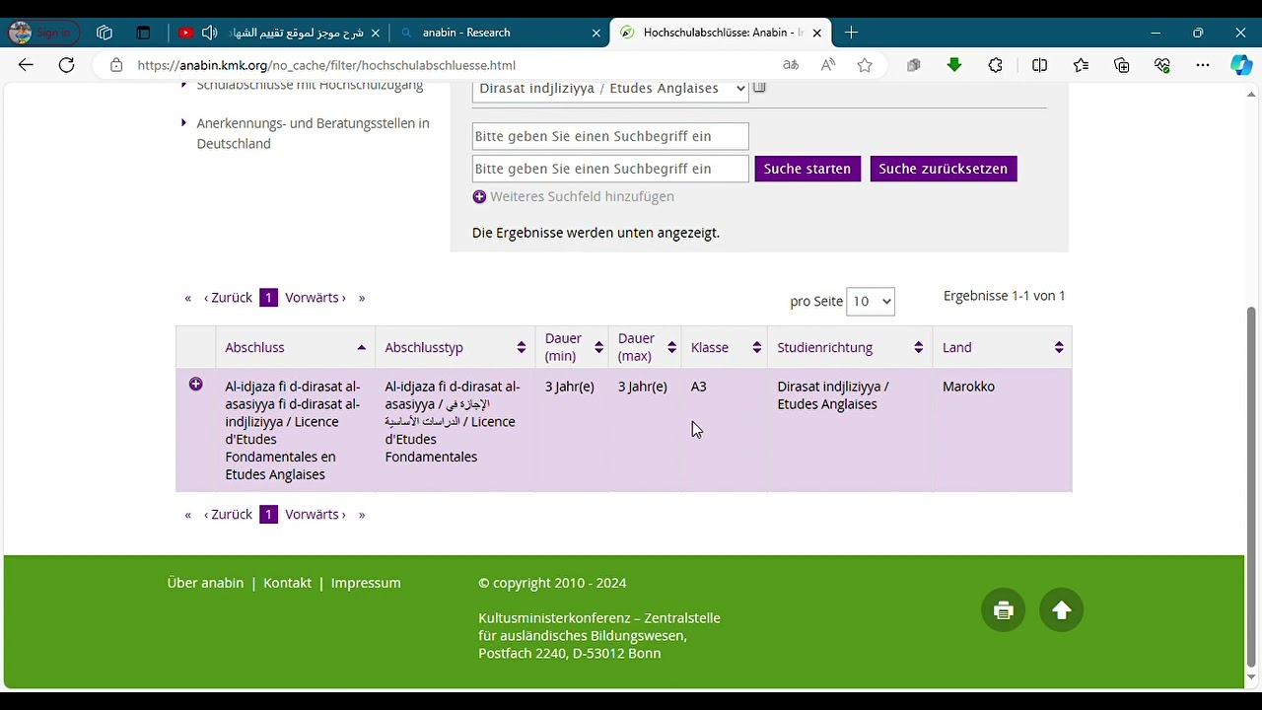
Task: Open the extensions puzzle icon
Action: [x=995, y=65]
